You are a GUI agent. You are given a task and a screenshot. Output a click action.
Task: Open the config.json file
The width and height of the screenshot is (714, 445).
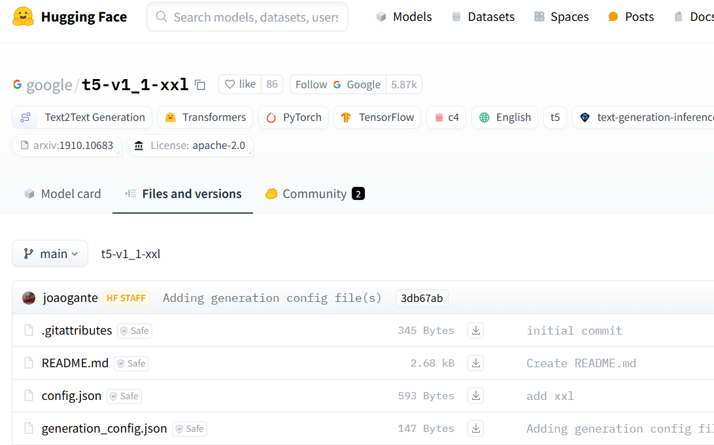pos(71,396)
